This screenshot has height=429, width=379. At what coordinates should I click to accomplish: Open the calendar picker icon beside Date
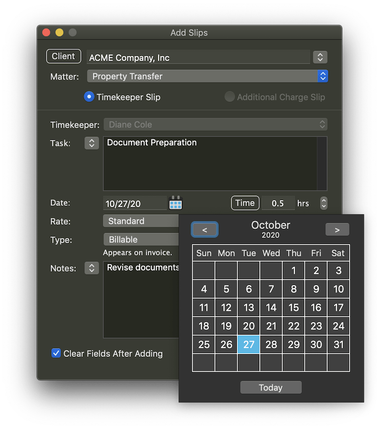click(176, 203)
